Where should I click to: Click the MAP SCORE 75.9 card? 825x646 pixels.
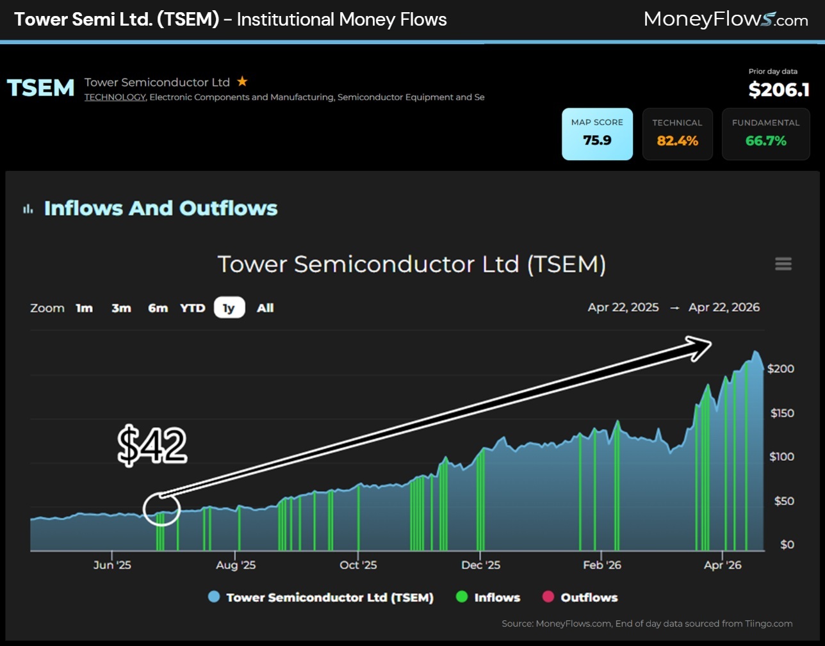point(597,134)
